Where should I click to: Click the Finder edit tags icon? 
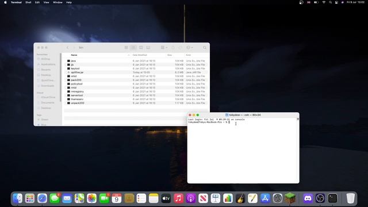point(180,48)
